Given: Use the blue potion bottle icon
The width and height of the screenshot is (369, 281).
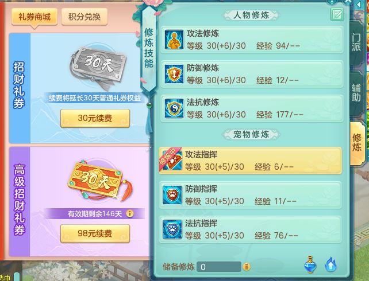Looking at the screenshot, I should (310, 265).
